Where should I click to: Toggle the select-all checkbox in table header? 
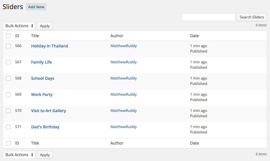[x=8, y=36]
